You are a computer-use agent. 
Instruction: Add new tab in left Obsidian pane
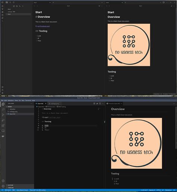tap(53, 2)
